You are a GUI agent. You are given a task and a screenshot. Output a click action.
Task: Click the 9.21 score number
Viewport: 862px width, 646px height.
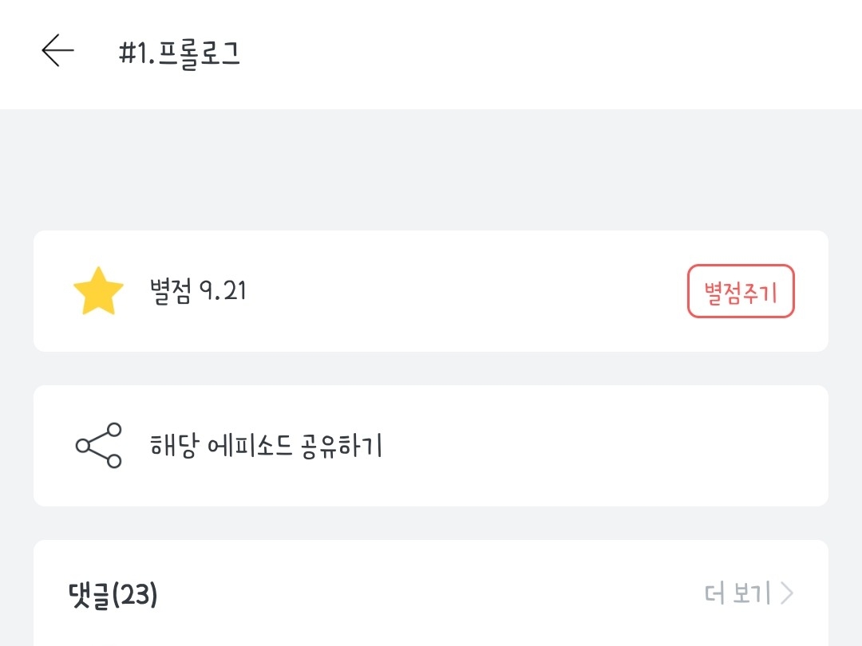(221, 291)
